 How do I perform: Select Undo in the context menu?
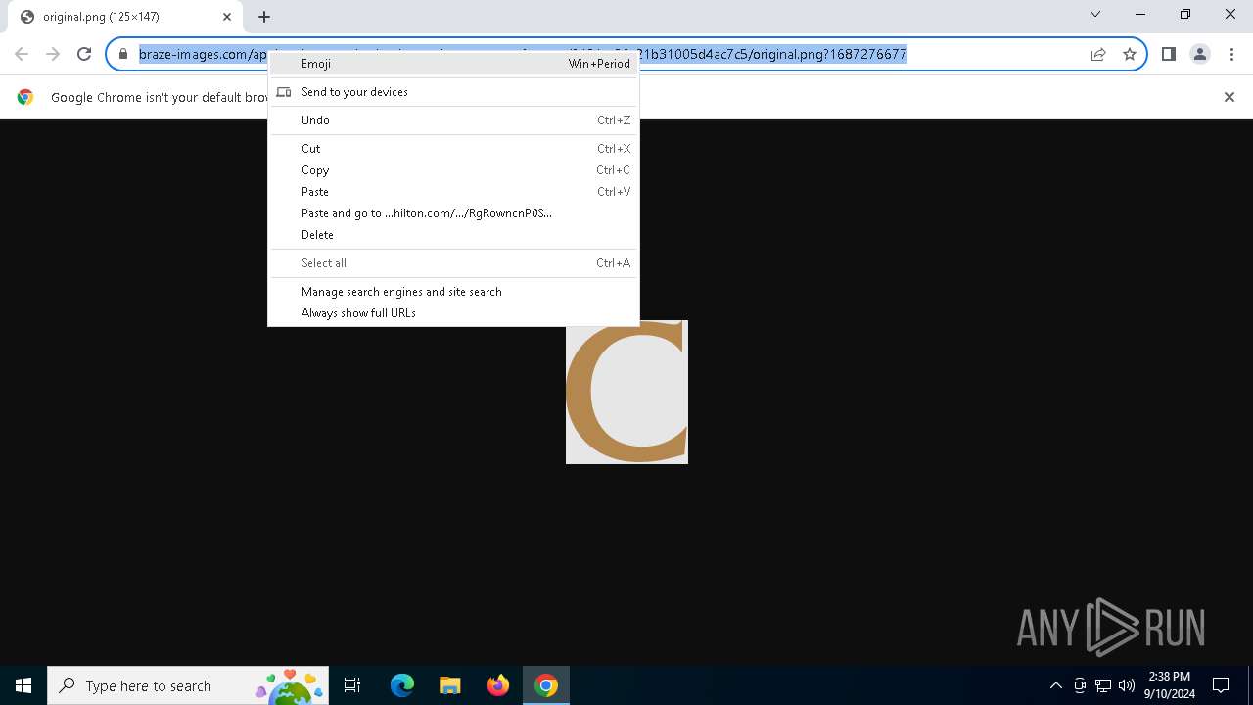[453, 120]
